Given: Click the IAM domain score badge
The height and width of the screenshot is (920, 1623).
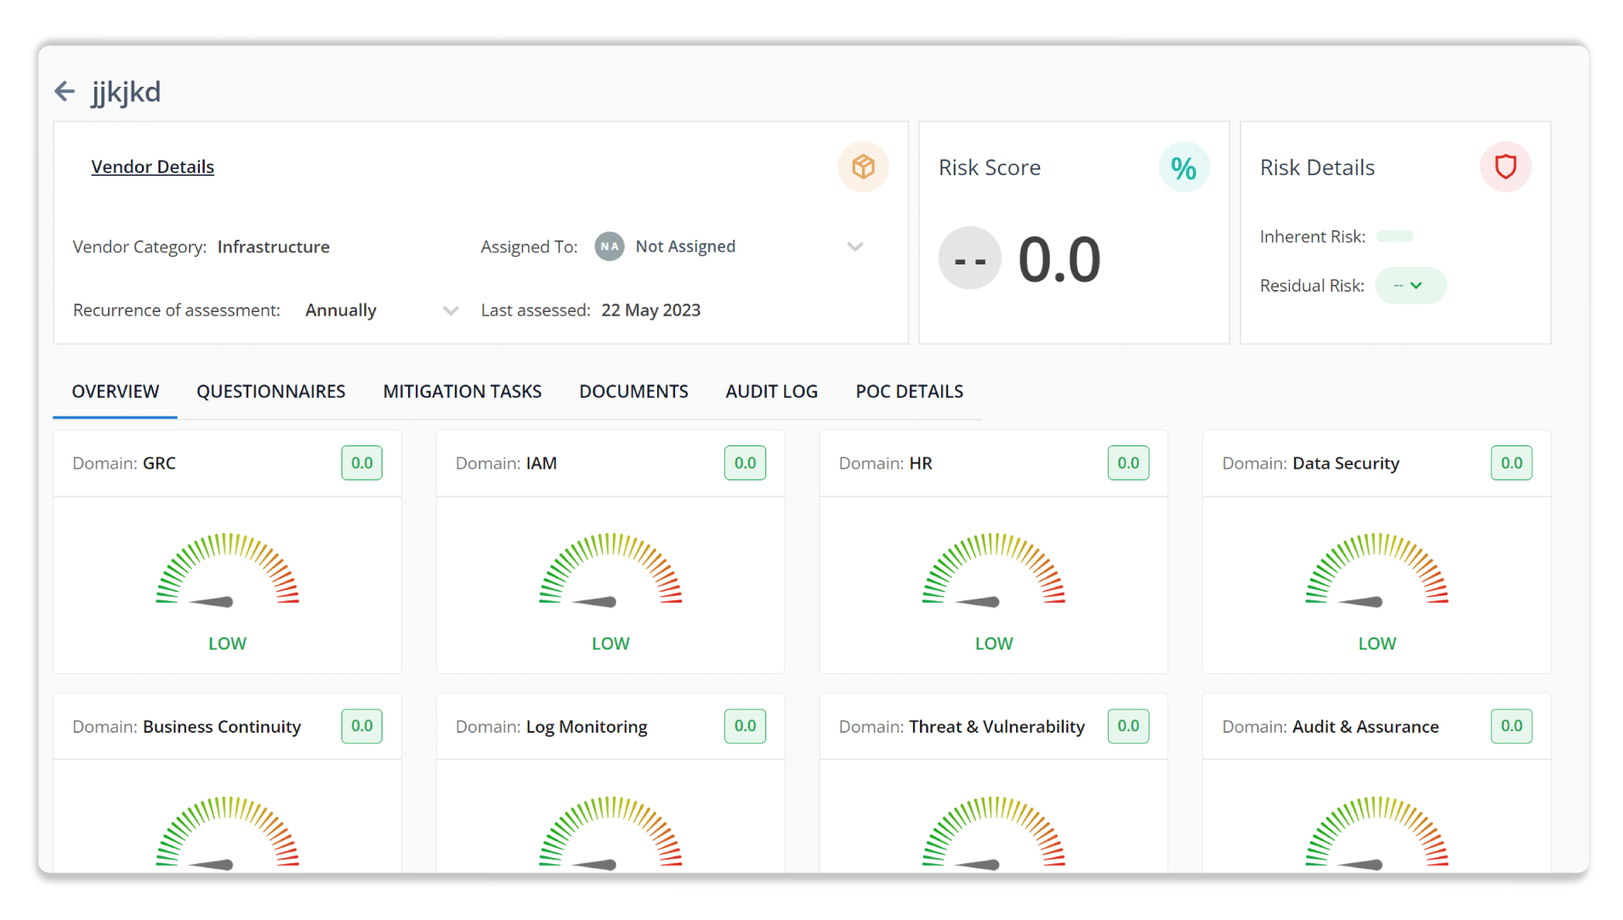Looking at the screenshot, I should pos(745,463).
